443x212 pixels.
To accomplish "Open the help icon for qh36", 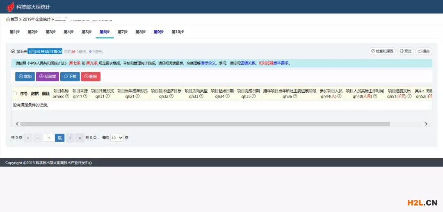I will (x=295, y=96).
